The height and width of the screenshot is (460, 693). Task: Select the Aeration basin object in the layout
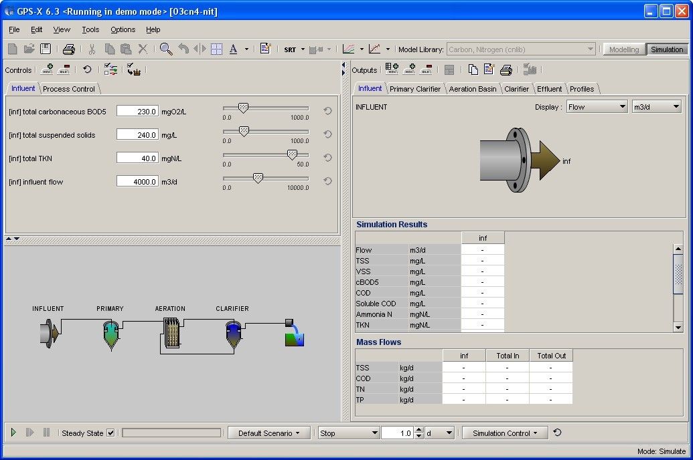click(171, 334)
